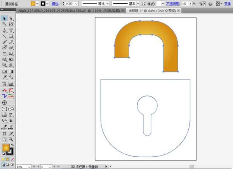Screen dimensions: 233x169
Task: Select the circled crosshair plugin tool
Action: [4, 103]
